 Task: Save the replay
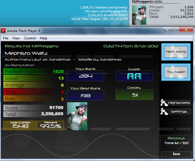coord(176,154)
